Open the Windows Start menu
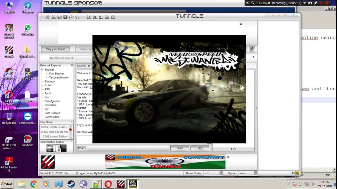The width and height of the screenshot is (337, 189). pyautogui.click(x=7, y=184)
